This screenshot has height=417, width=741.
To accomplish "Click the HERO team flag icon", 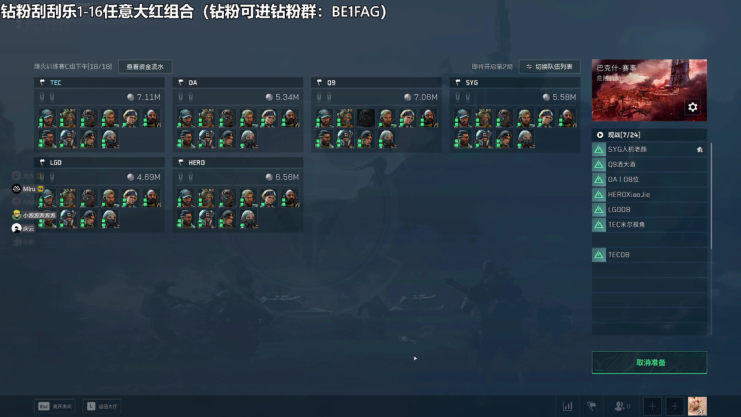I will click(x=181, y=163).
